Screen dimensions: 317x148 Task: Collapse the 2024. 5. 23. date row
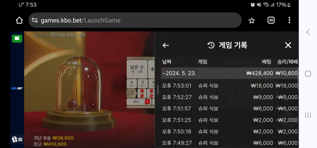coord(229,73)
